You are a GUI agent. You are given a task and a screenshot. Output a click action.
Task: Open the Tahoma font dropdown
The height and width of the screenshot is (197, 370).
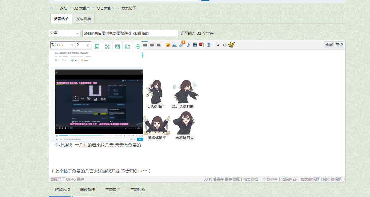click(x=63, y=45)
